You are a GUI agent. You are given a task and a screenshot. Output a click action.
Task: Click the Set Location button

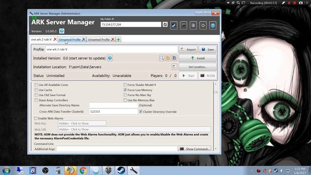pyautogui.click(x=198, y=67)
